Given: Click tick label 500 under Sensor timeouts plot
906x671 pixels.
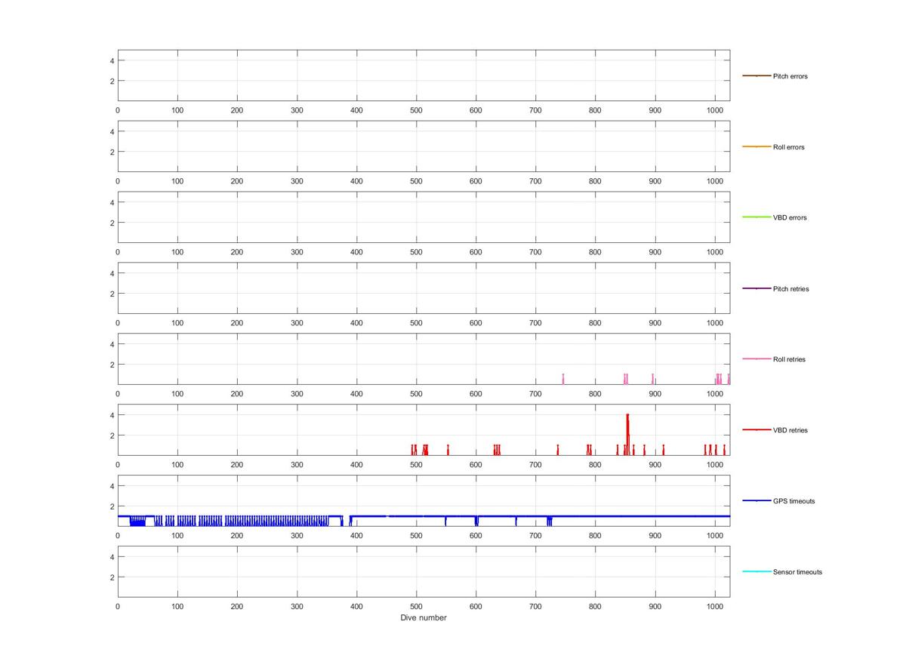Looking at the screenshot, I should pyautogui.click(x=416, y=605).
